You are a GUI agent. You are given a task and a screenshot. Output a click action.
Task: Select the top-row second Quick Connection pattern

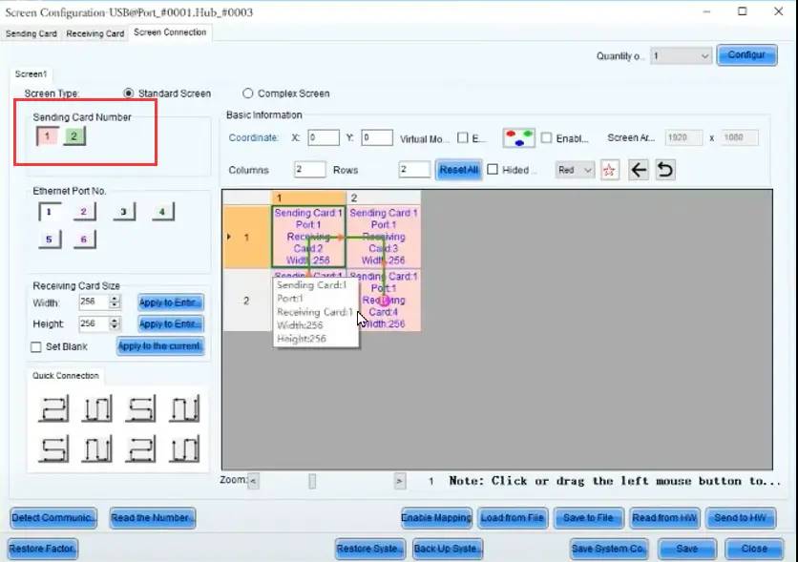pyautogui.click(x=96, y=408)
